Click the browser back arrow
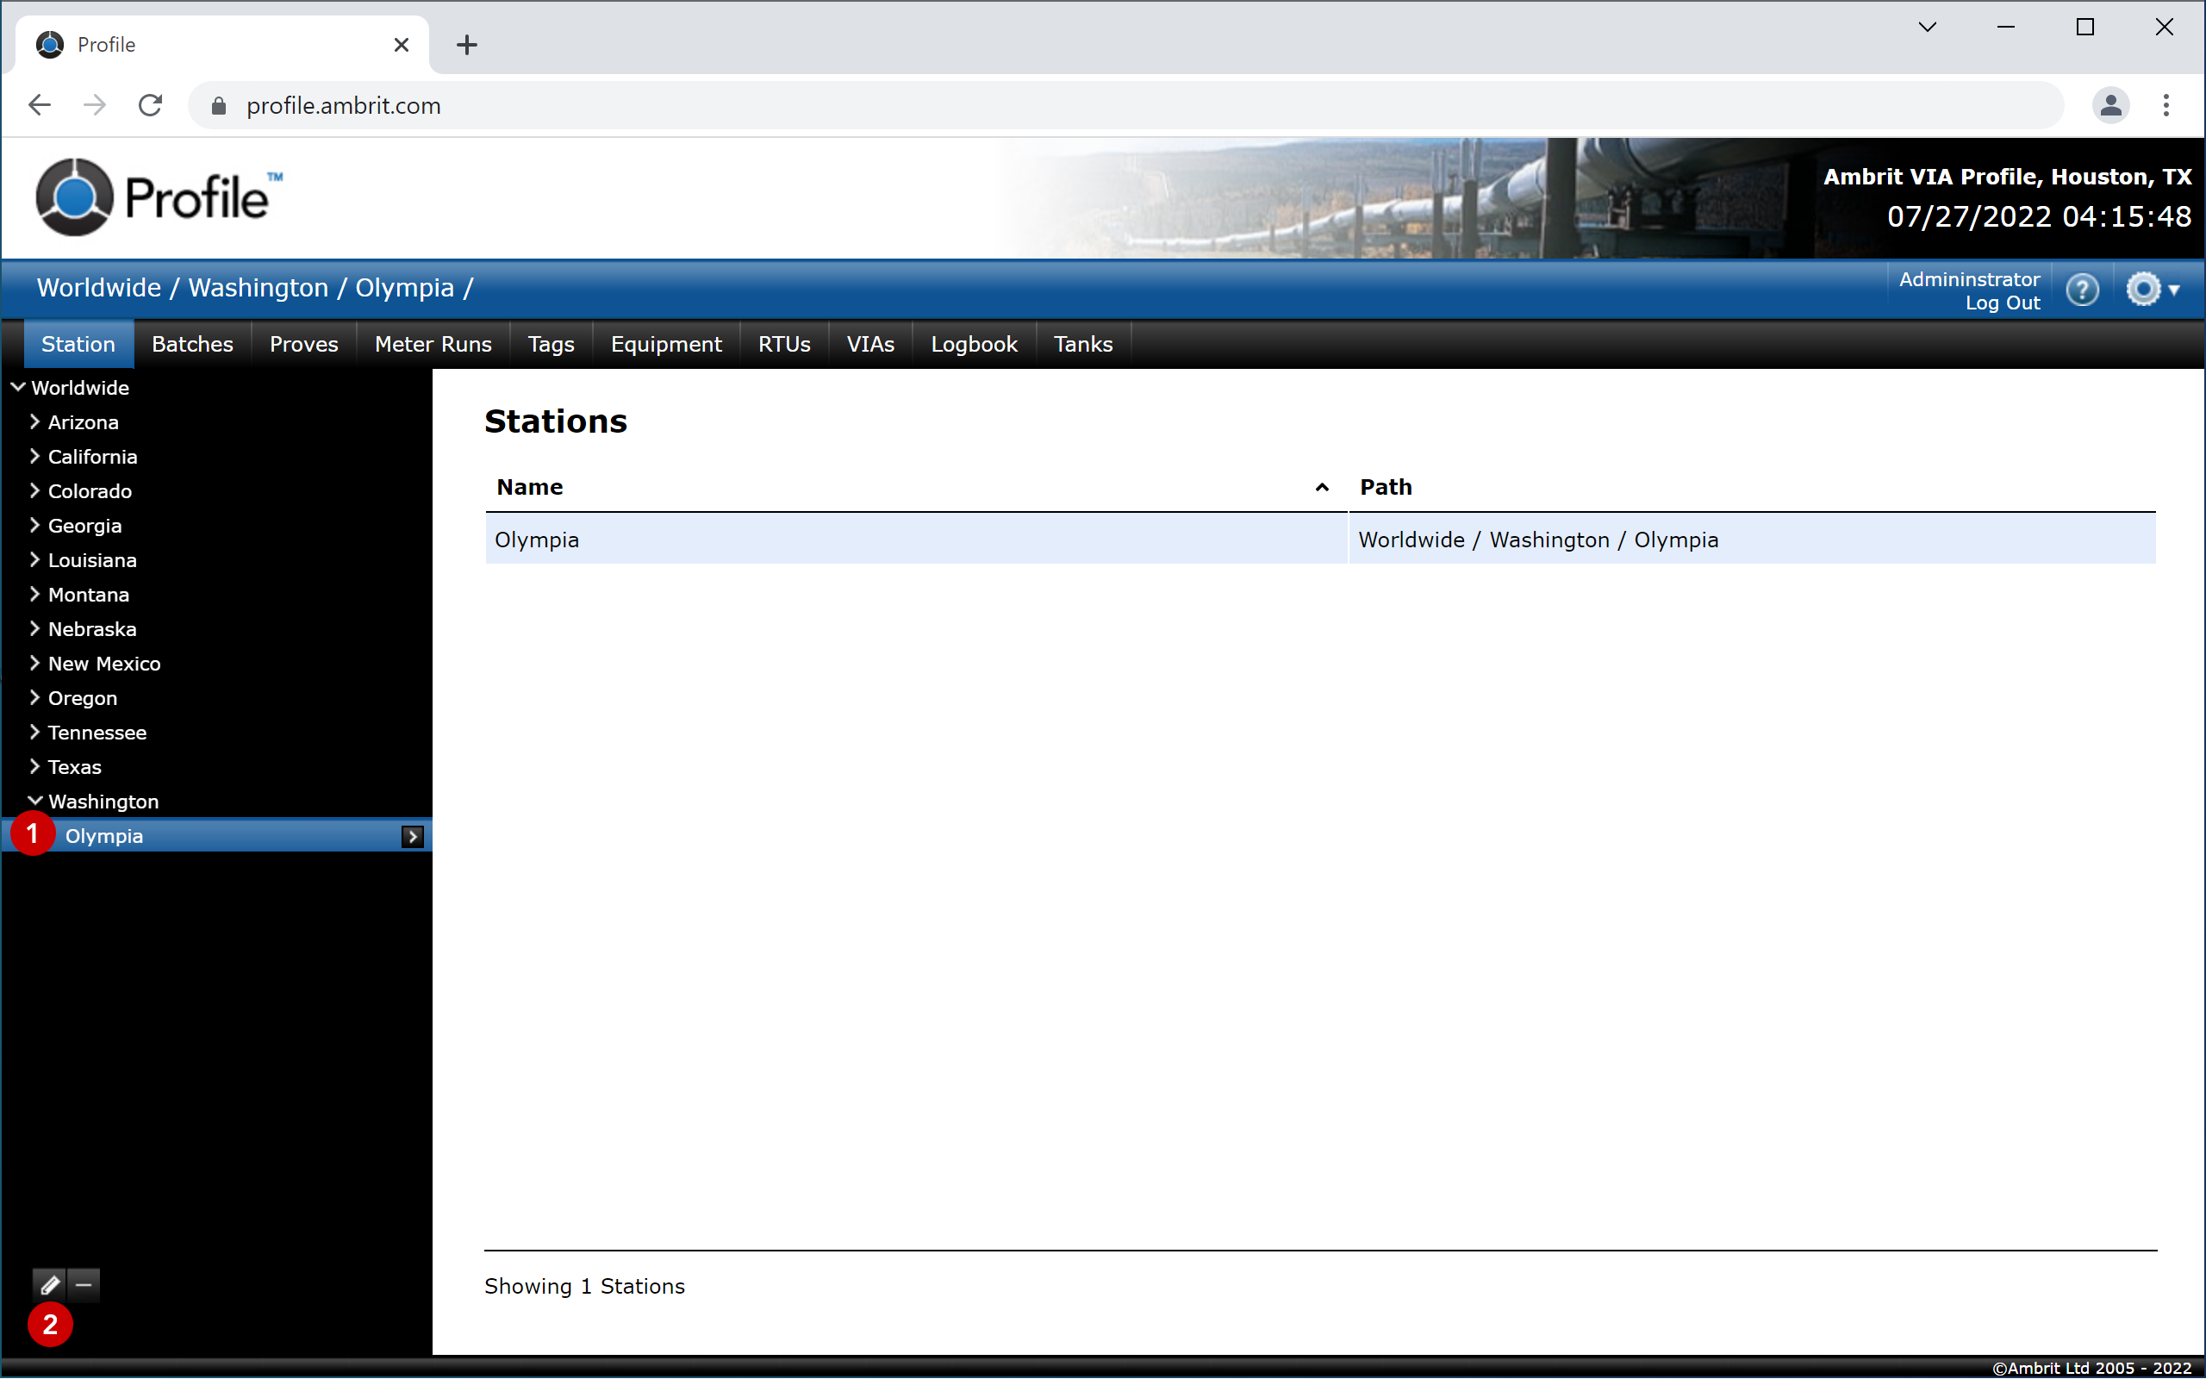The width and height of the screenshot is (2206, 1379). point(39,106)
